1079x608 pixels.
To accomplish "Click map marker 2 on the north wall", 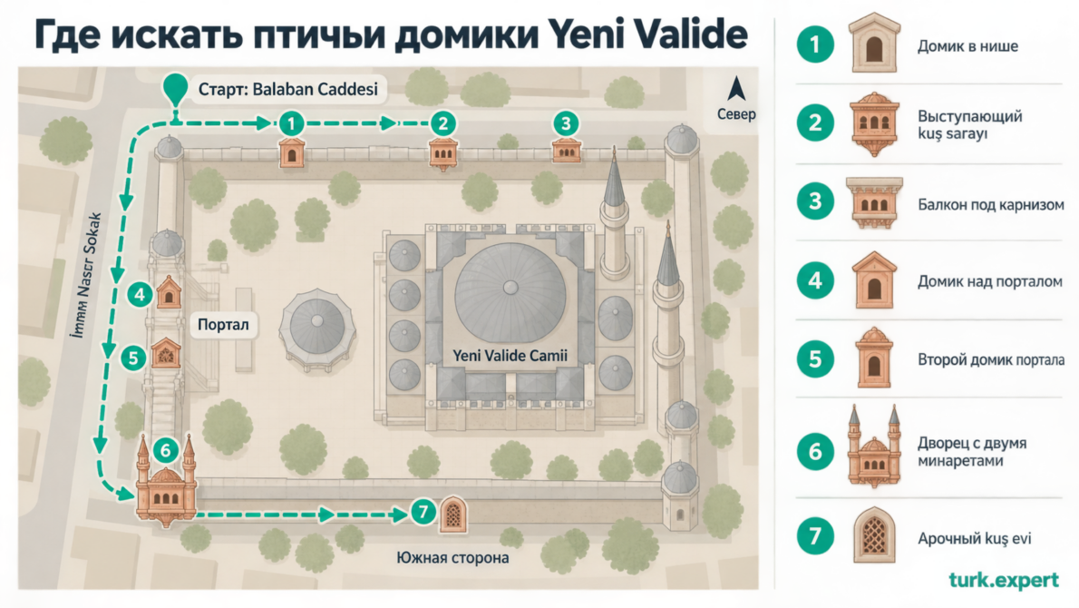I will coord(442,124).
